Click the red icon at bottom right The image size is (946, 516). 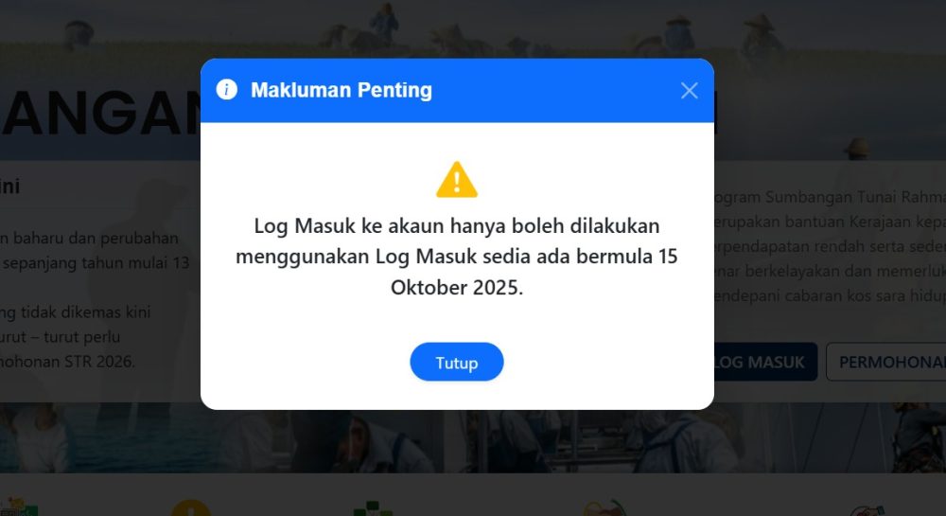(867, 510)
